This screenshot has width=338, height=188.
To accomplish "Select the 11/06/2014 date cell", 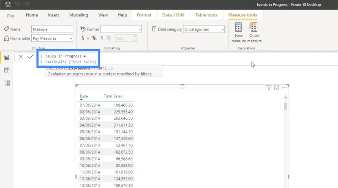I will [90, 172].
